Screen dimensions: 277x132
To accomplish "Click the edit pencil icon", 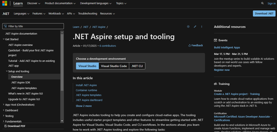I will click(195, 27).
